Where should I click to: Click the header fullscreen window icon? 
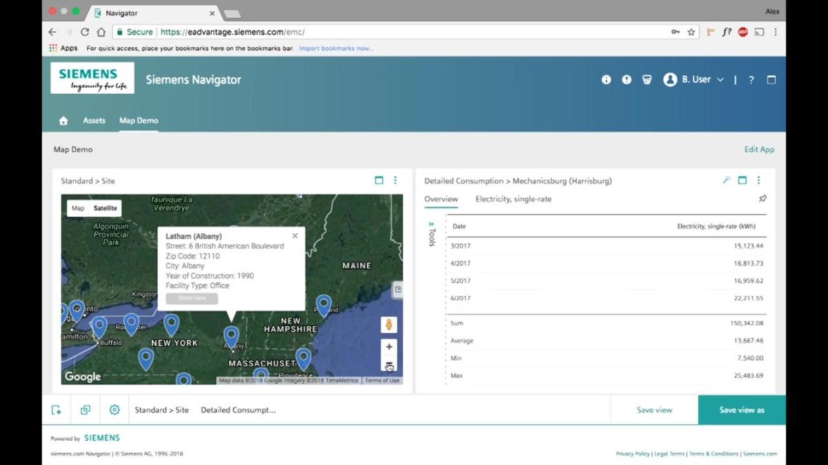771,79
